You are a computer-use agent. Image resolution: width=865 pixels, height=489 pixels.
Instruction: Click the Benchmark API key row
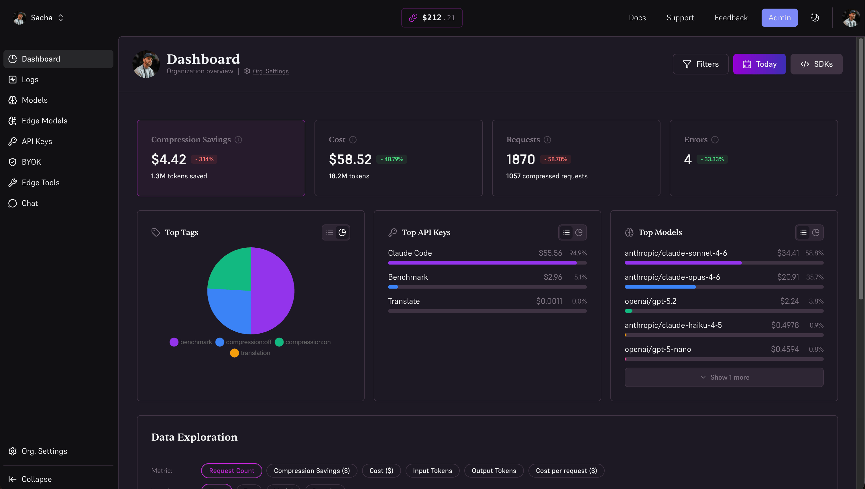[x=487, y=281]
